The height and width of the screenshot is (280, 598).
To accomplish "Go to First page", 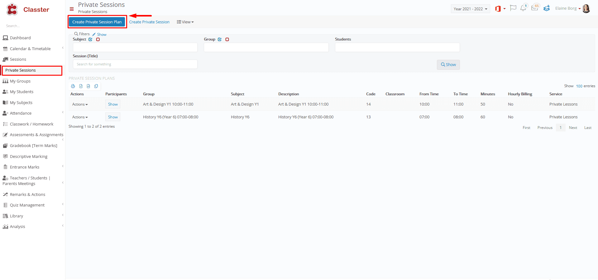I will click(526, 128).
